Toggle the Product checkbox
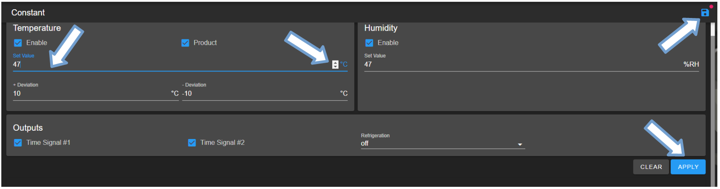This screenshot has width=720, height=189. [185, 43]
